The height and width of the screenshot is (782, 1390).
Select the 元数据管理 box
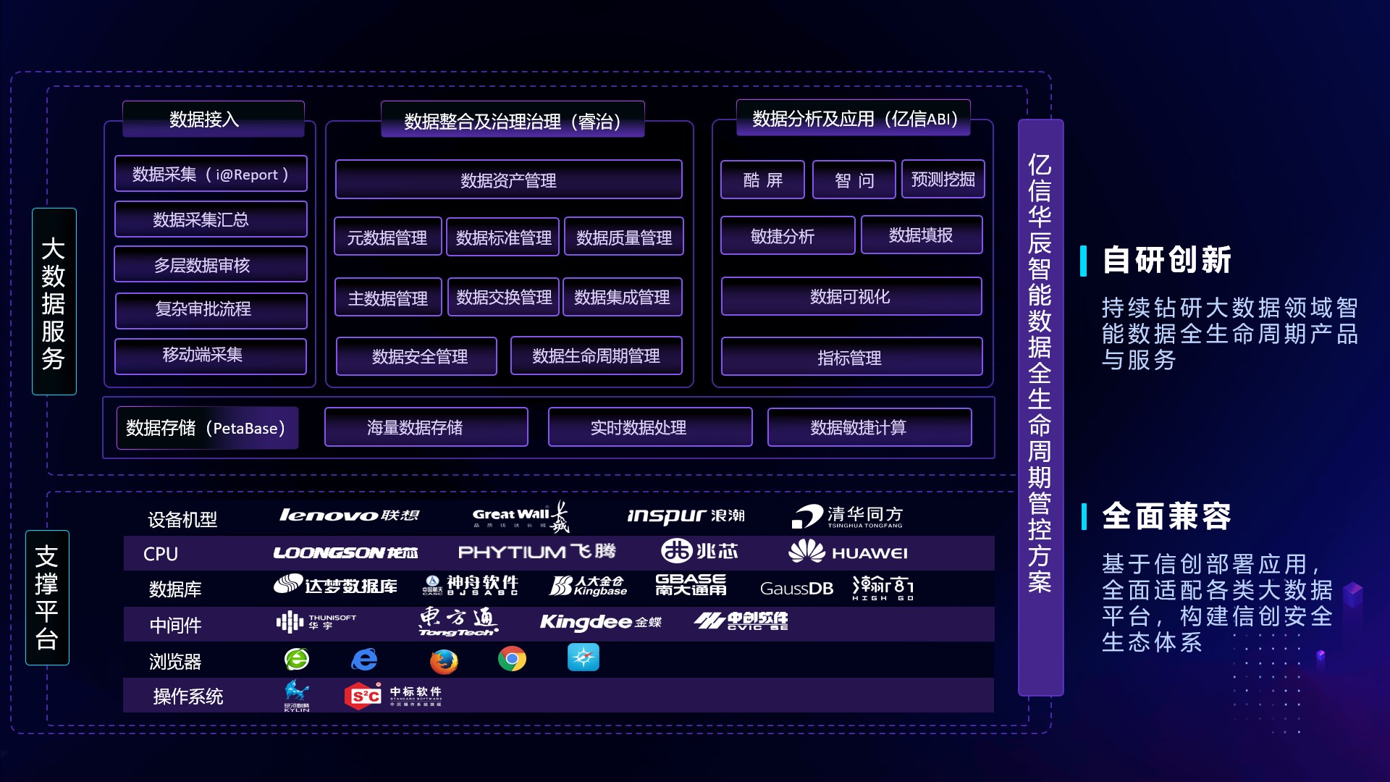[387, 237]
